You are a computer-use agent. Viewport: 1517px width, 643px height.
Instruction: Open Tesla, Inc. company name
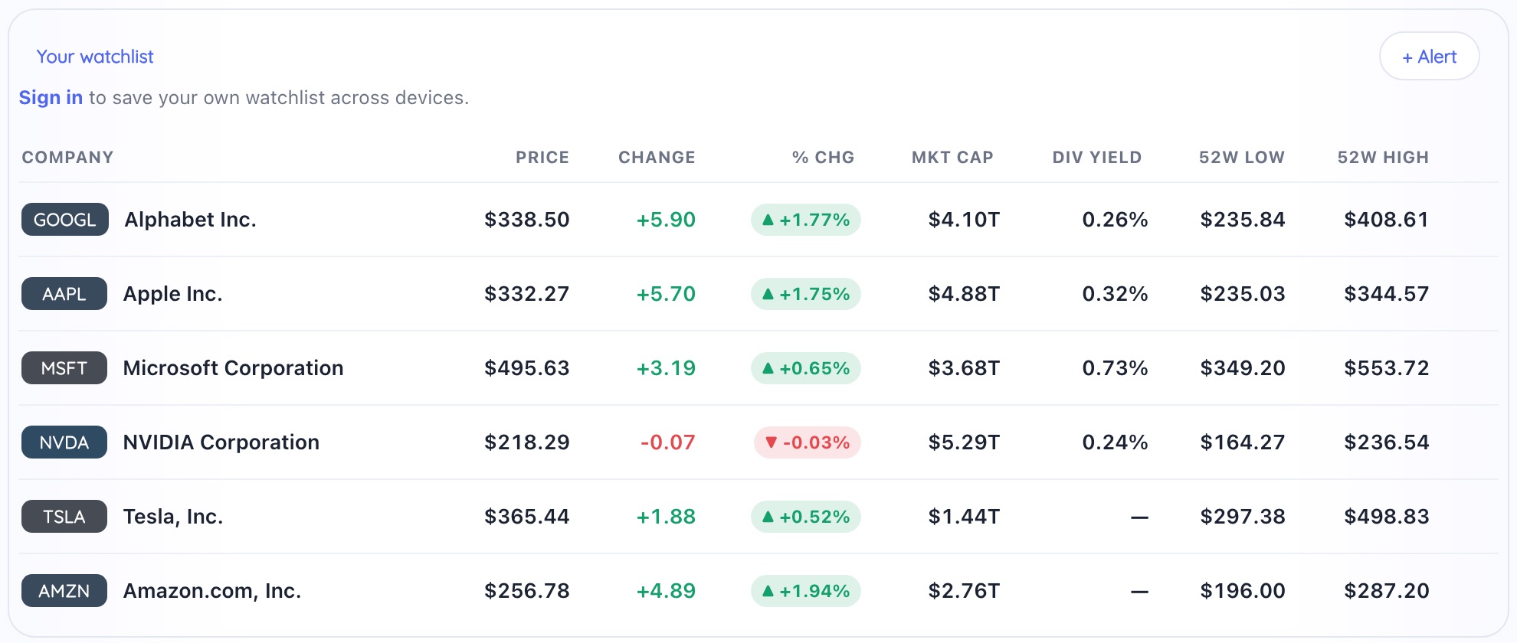coord(173,517)
